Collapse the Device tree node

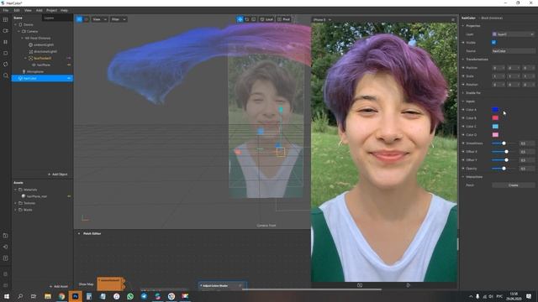click(15, 24)
